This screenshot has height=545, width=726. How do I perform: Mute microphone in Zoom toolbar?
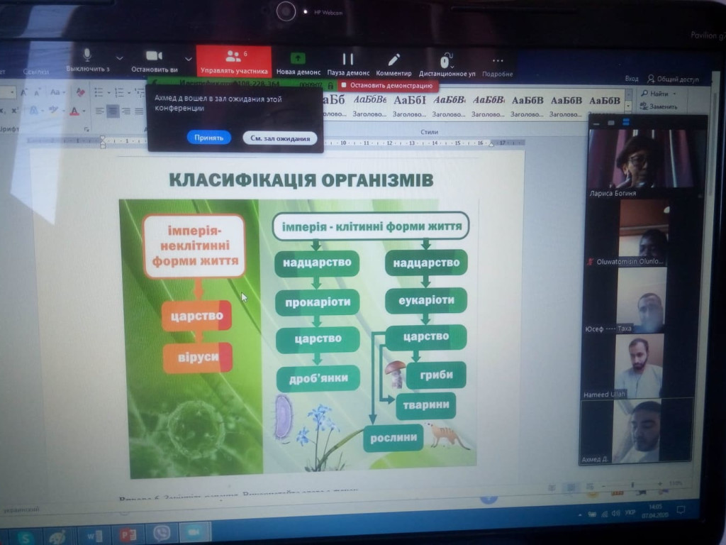87,60
